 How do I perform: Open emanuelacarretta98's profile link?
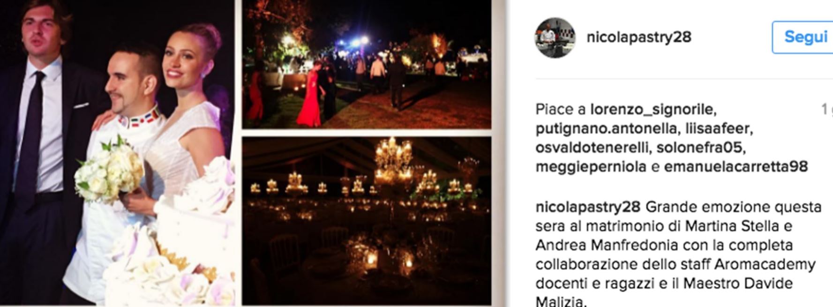[736, 167]
